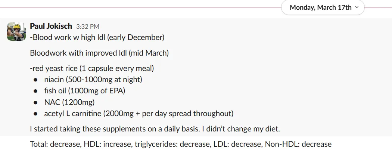The width and height of the screenshot is (392, 149).
Task: Click the bullet dot before NAC
Action: click(36, 102)
